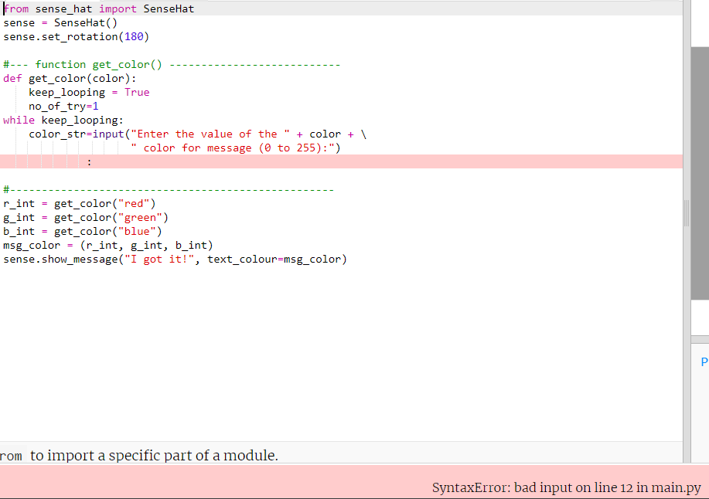Click the dashed comment separator line
Screen dimensions: 709x499
[x=170, y=189]
